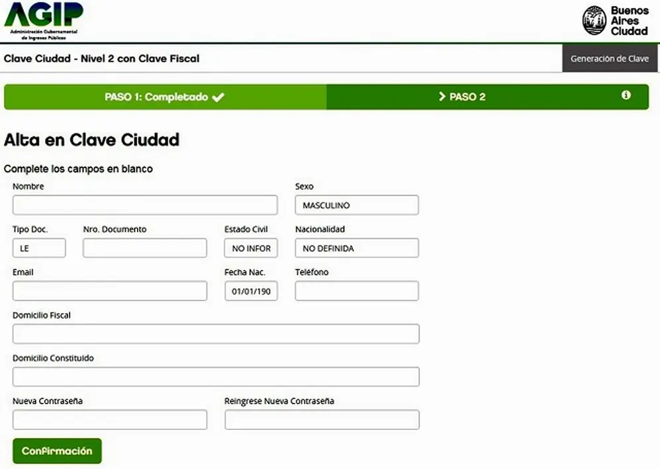Click the Confirmación button
This screenshot has width=660, height=469.
point(57,451)
